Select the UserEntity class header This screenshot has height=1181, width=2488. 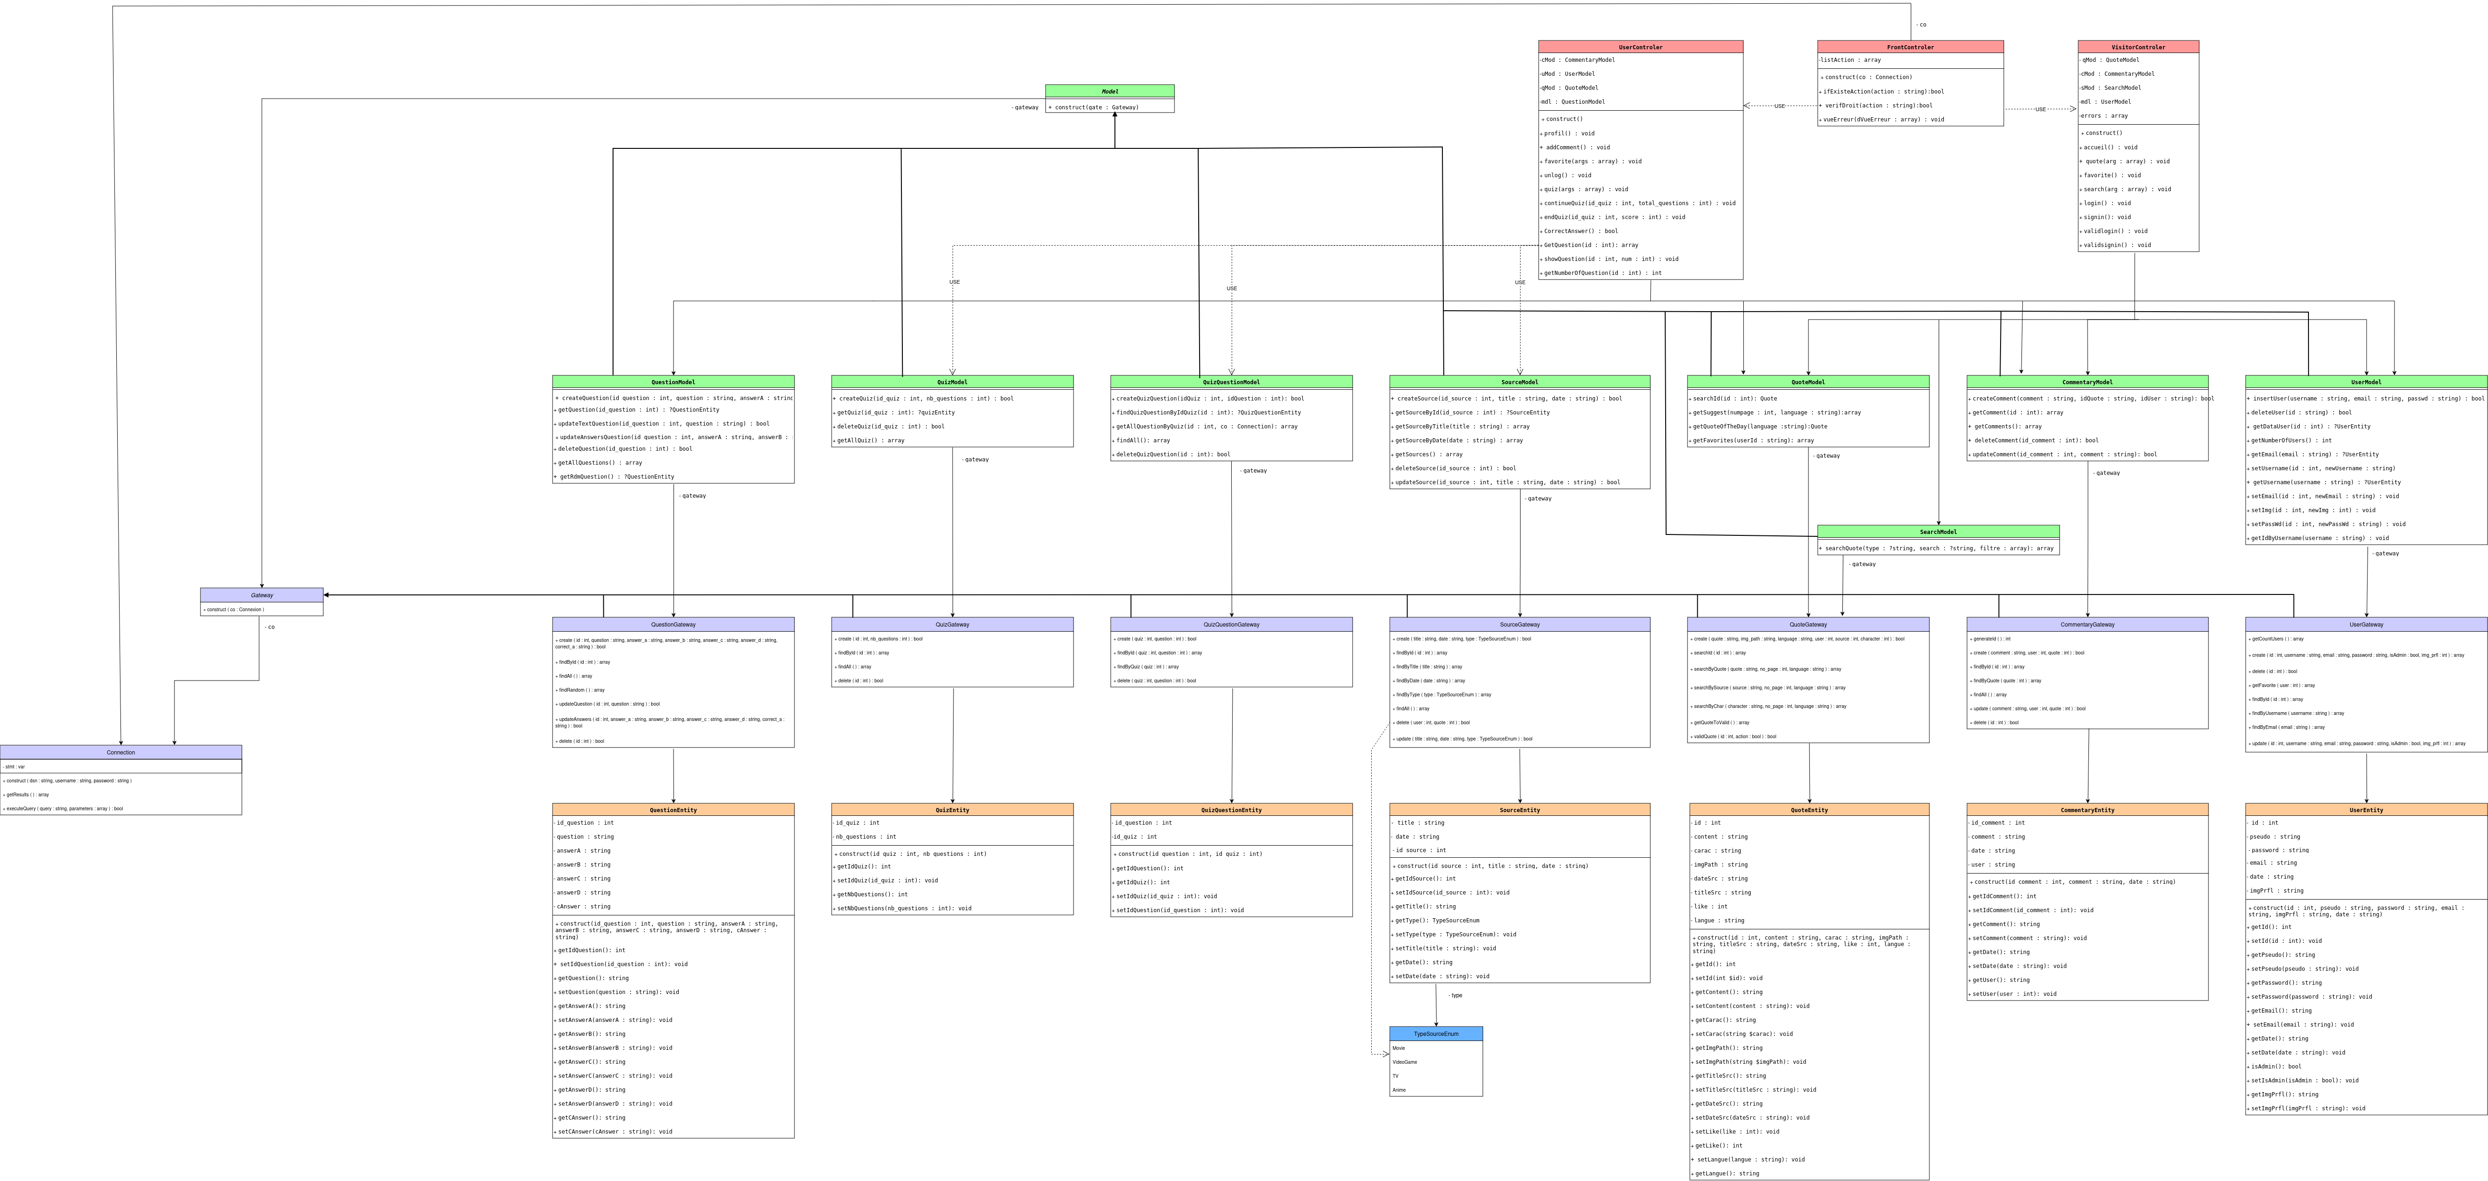coord(2366,810)
